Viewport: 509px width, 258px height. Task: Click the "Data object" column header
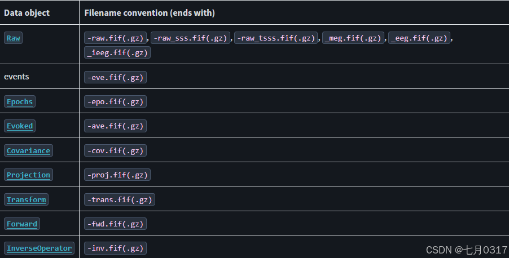pyautogui.click(x=27, y=12)
